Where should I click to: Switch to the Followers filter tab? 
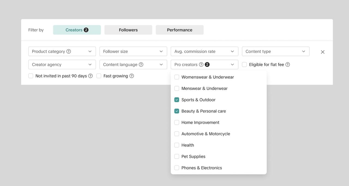click(128, 30)
